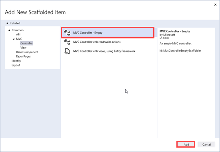
Task: Click the Cancel button
Action: (206, 144)
